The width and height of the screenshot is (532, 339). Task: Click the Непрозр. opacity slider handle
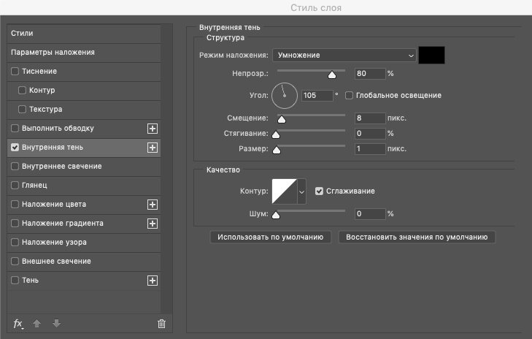pos(332,75)
